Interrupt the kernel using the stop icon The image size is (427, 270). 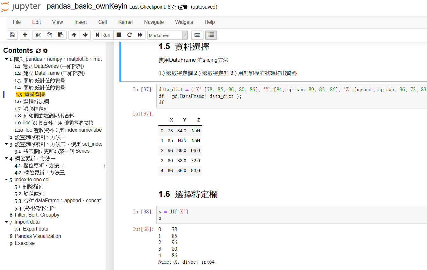[118, 35]
